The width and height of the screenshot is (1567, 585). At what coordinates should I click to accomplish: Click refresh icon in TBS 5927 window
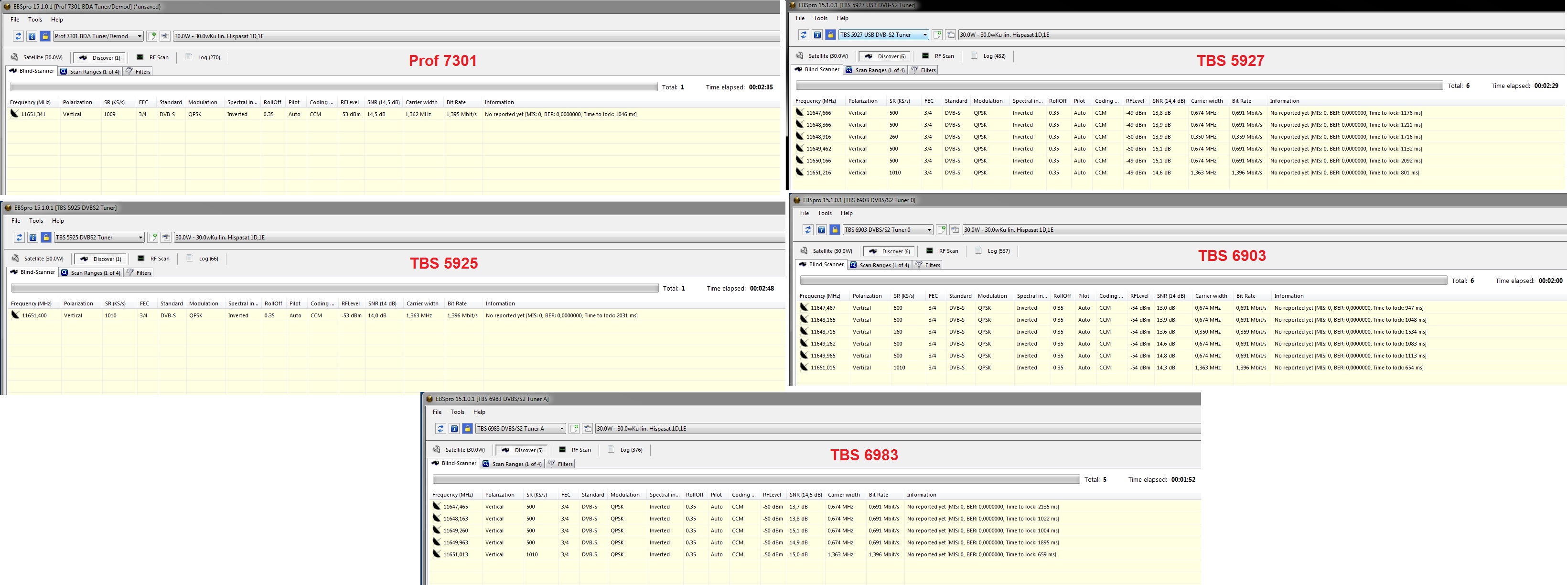[x=804, y=35]
